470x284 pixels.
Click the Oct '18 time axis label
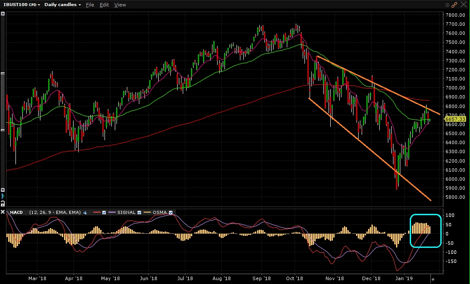[295, 278]
